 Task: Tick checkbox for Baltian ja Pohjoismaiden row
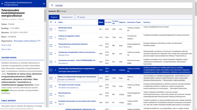point(51,78)
